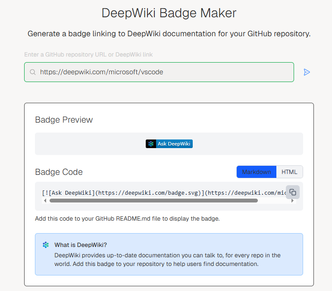Switch to the Markdown code format

[257, 172]
